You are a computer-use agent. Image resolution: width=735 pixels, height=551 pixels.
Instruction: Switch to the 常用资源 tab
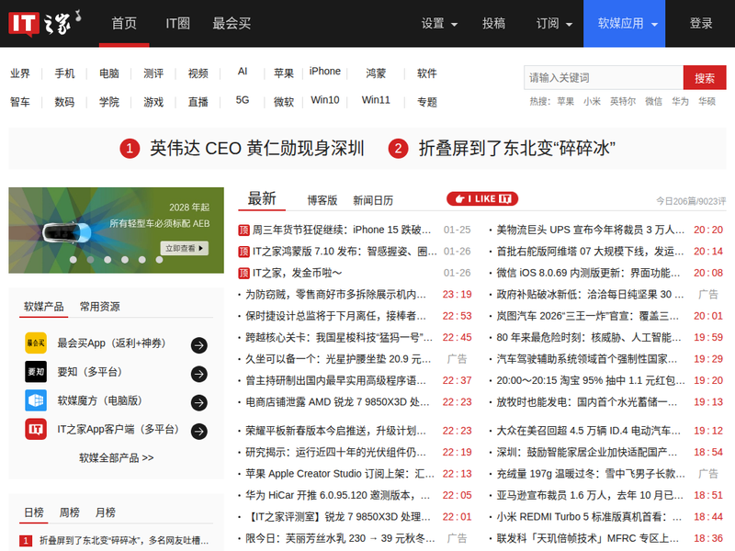coord(99,307)
